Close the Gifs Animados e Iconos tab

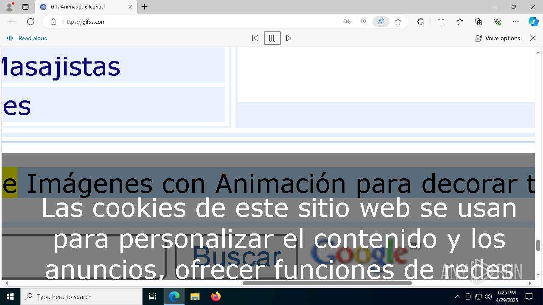click(x=130, y=7)
